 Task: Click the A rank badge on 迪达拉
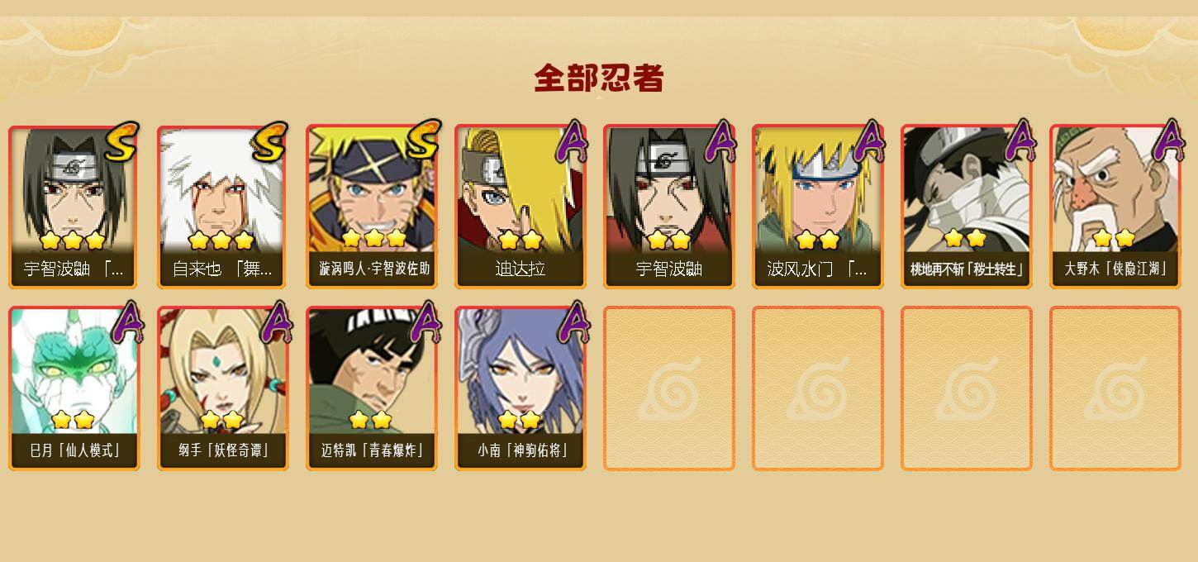pyautogui.click(x=573, y=140)
